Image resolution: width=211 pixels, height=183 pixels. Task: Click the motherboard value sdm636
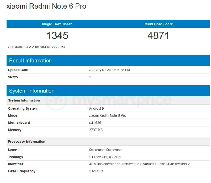pos(95,122)
